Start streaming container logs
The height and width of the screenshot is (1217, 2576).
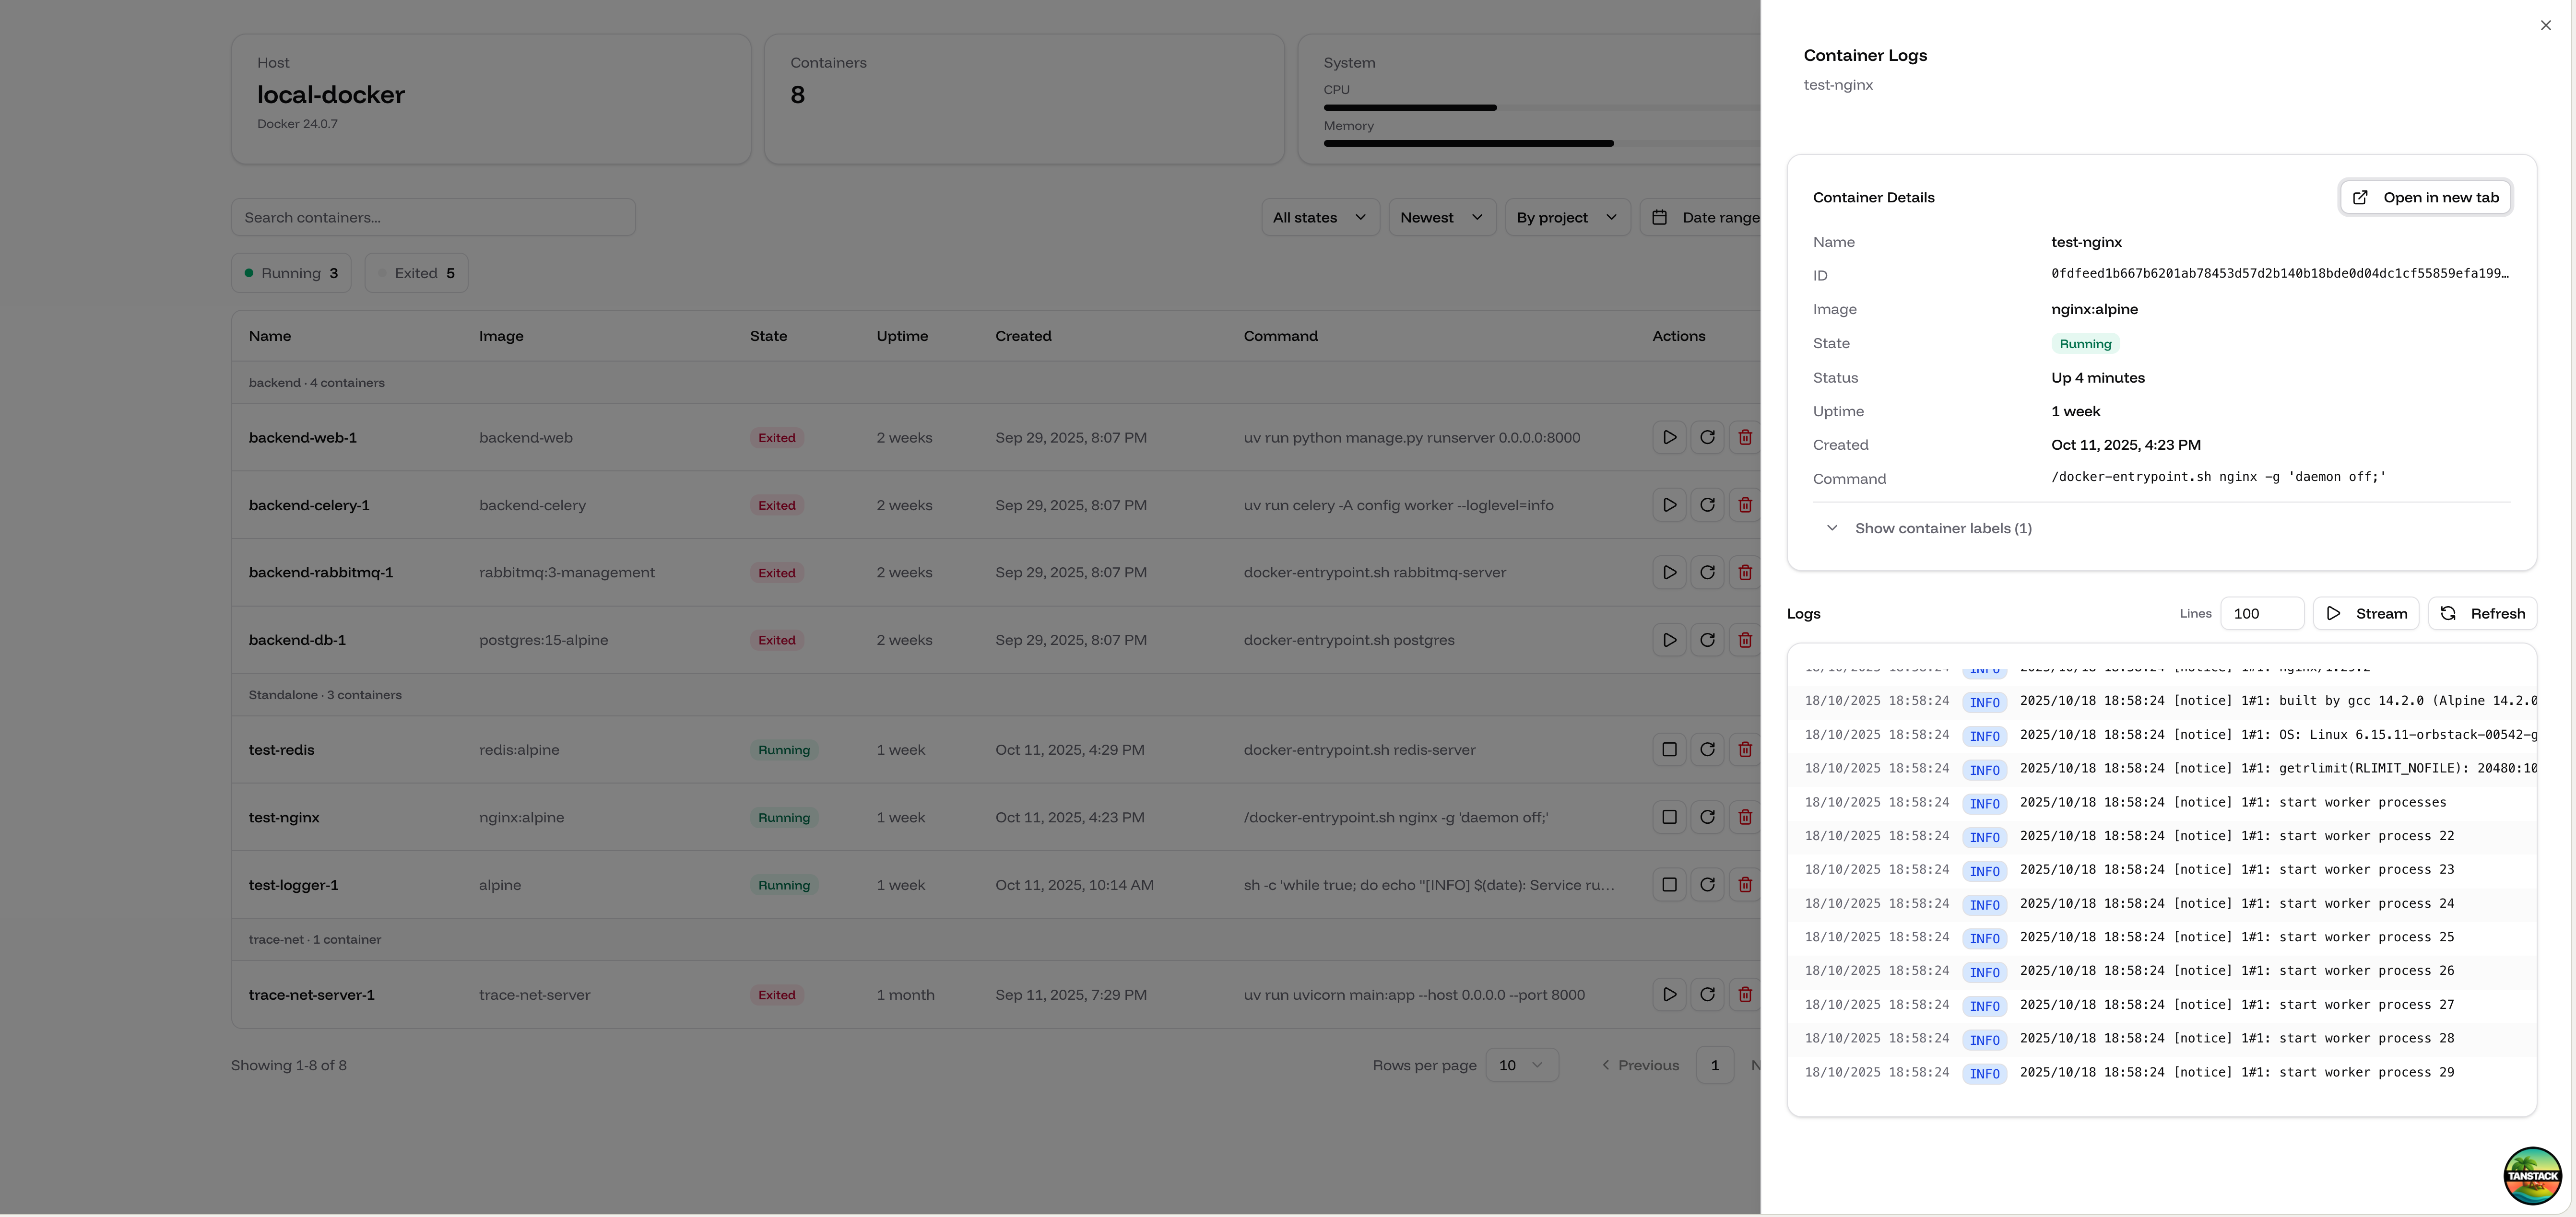click(x=2366, y=613)
